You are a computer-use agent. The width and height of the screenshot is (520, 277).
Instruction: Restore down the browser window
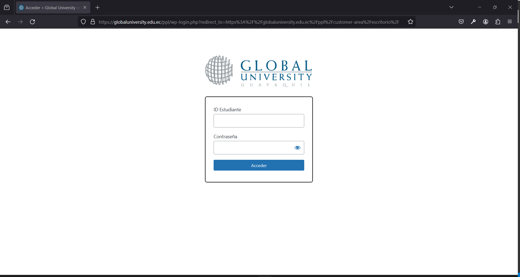pyautogui.click(x=495, y=7)
